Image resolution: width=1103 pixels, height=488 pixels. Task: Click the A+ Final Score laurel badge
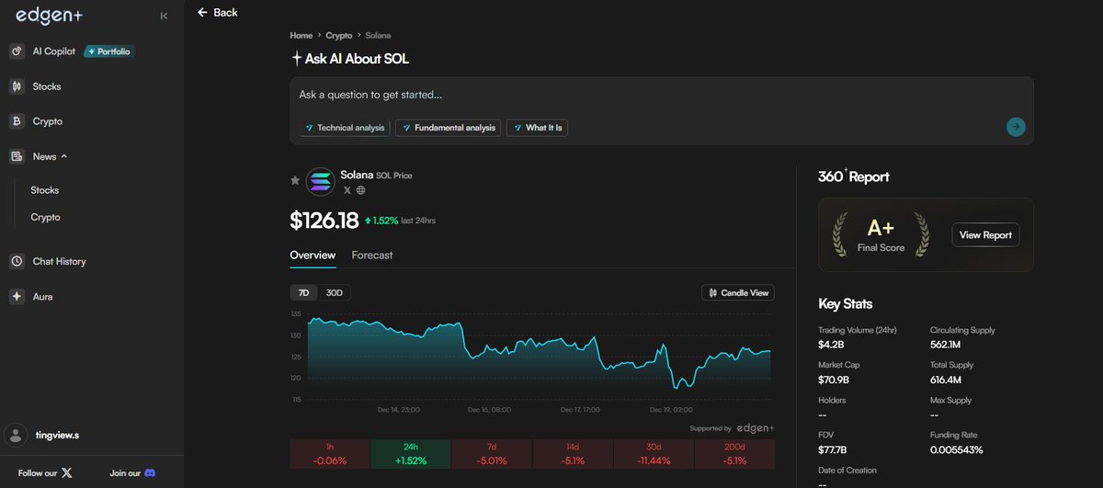pos(880,234)
